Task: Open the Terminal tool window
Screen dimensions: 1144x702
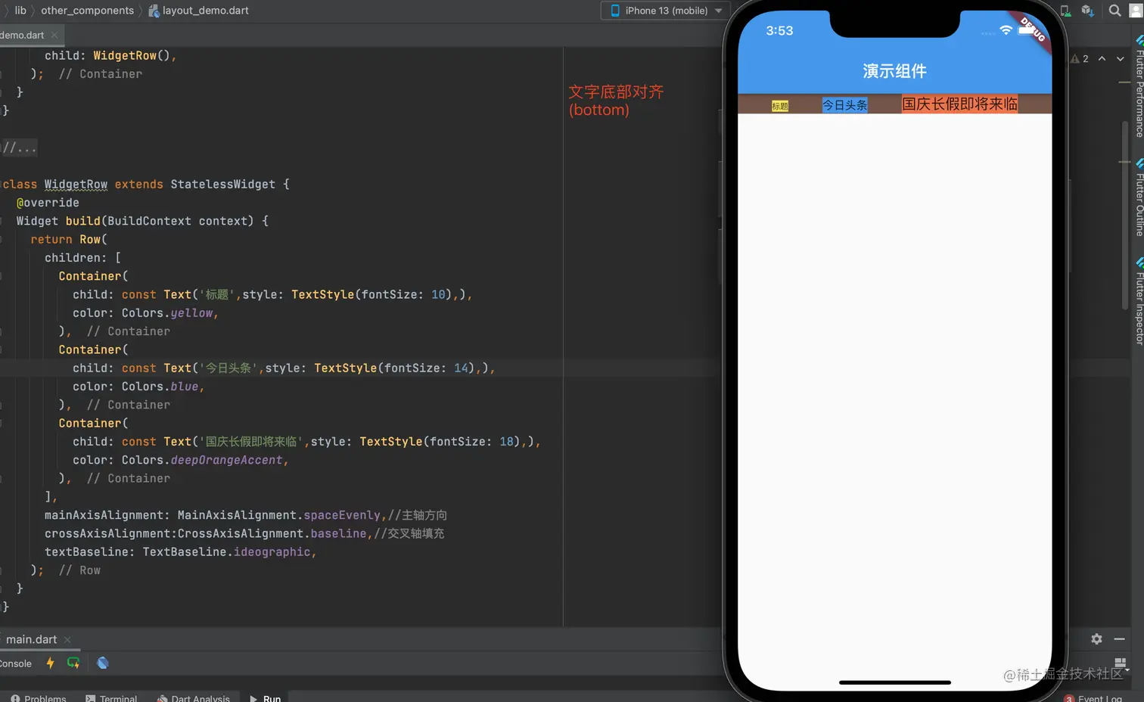Action: point(111,698)
